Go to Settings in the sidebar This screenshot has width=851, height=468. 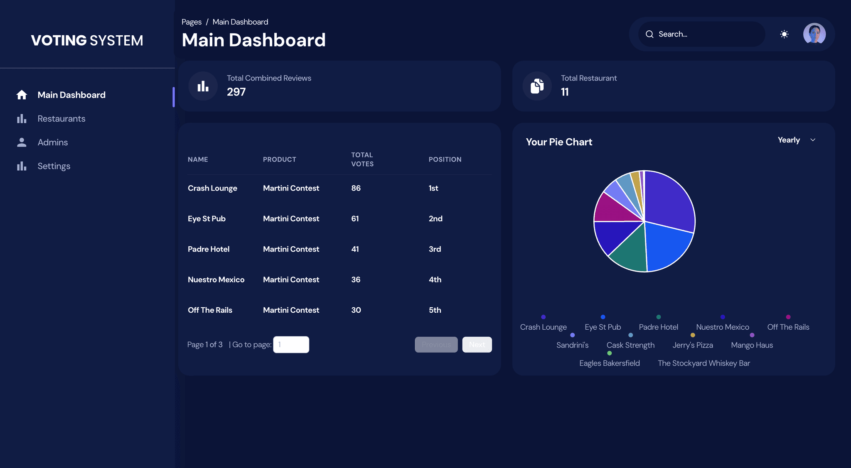coord(54,166)
